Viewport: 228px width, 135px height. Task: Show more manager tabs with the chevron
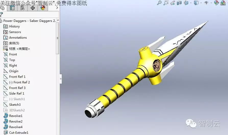(x=57, y=8)
